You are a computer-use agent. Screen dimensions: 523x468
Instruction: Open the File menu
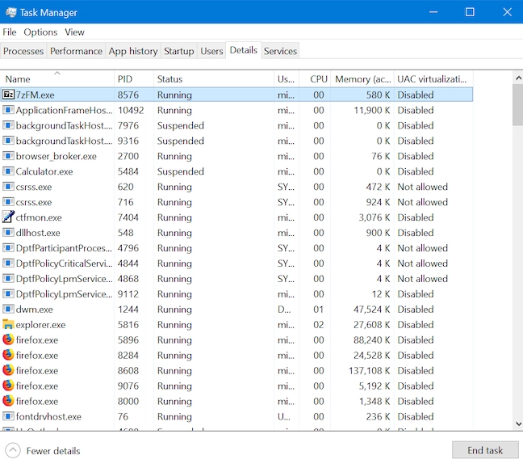click(10, 32)
